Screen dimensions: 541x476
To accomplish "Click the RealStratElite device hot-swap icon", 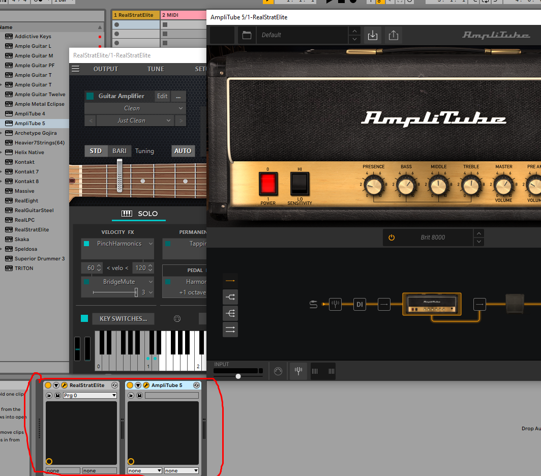I will (114, 385).
